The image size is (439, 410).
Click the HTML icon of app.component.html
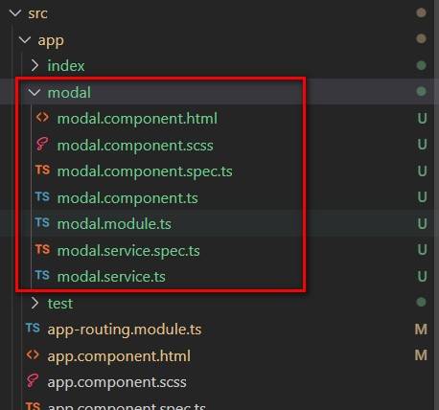tap(33, 354)
